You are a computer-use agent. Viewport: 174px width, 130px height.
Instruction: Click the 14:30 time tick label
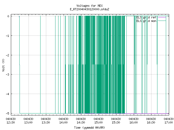tap(81, 122)
